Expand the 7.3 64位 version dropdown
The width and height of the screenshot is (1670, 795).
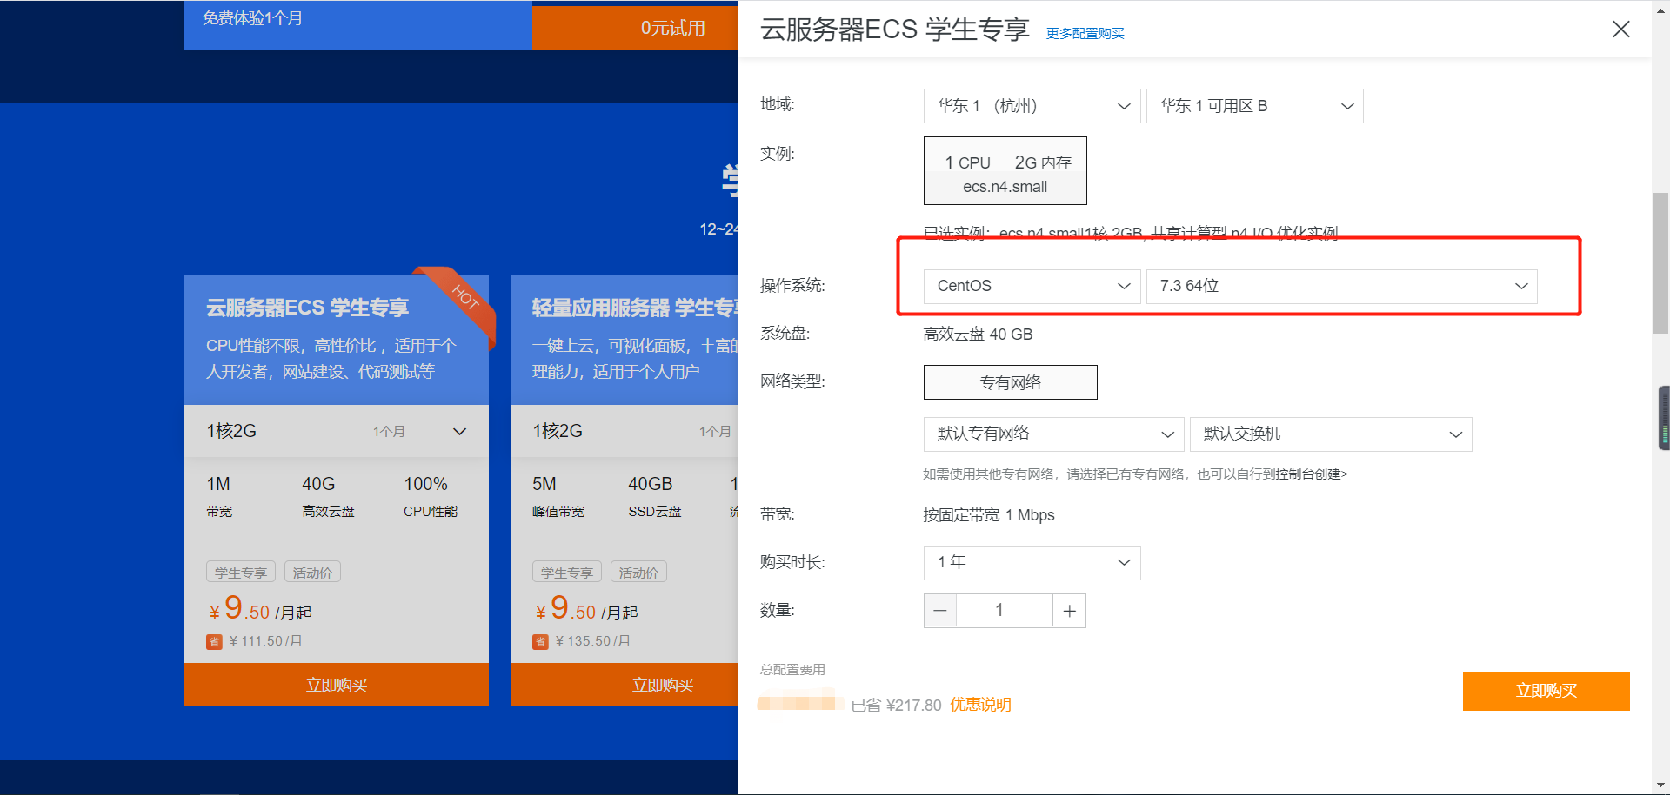(1341, 286)
